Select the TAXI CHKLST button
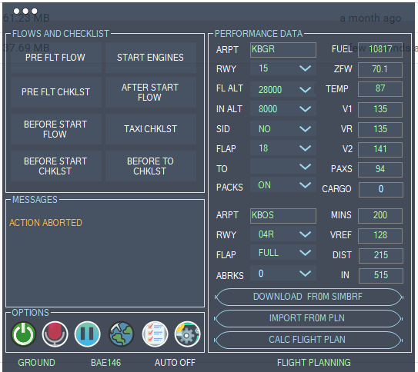The height and width of the screenshot is (372, 418). [x=151, y=129]
